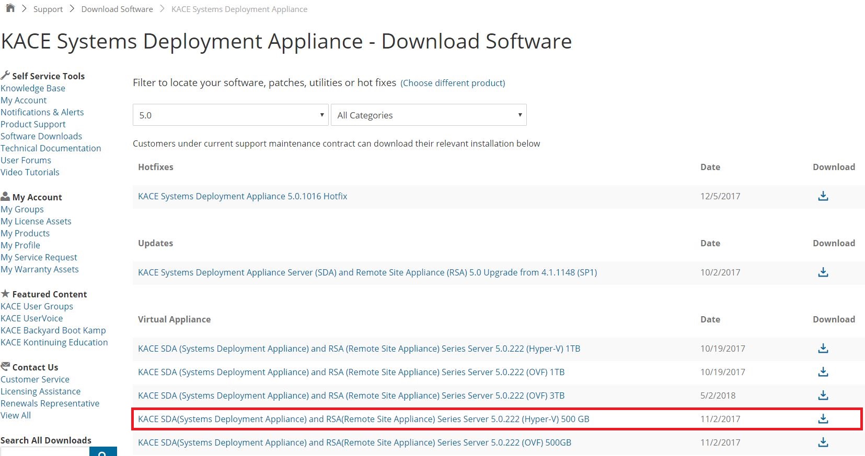Open the OVF 500GB appliance title

point(354,442)
